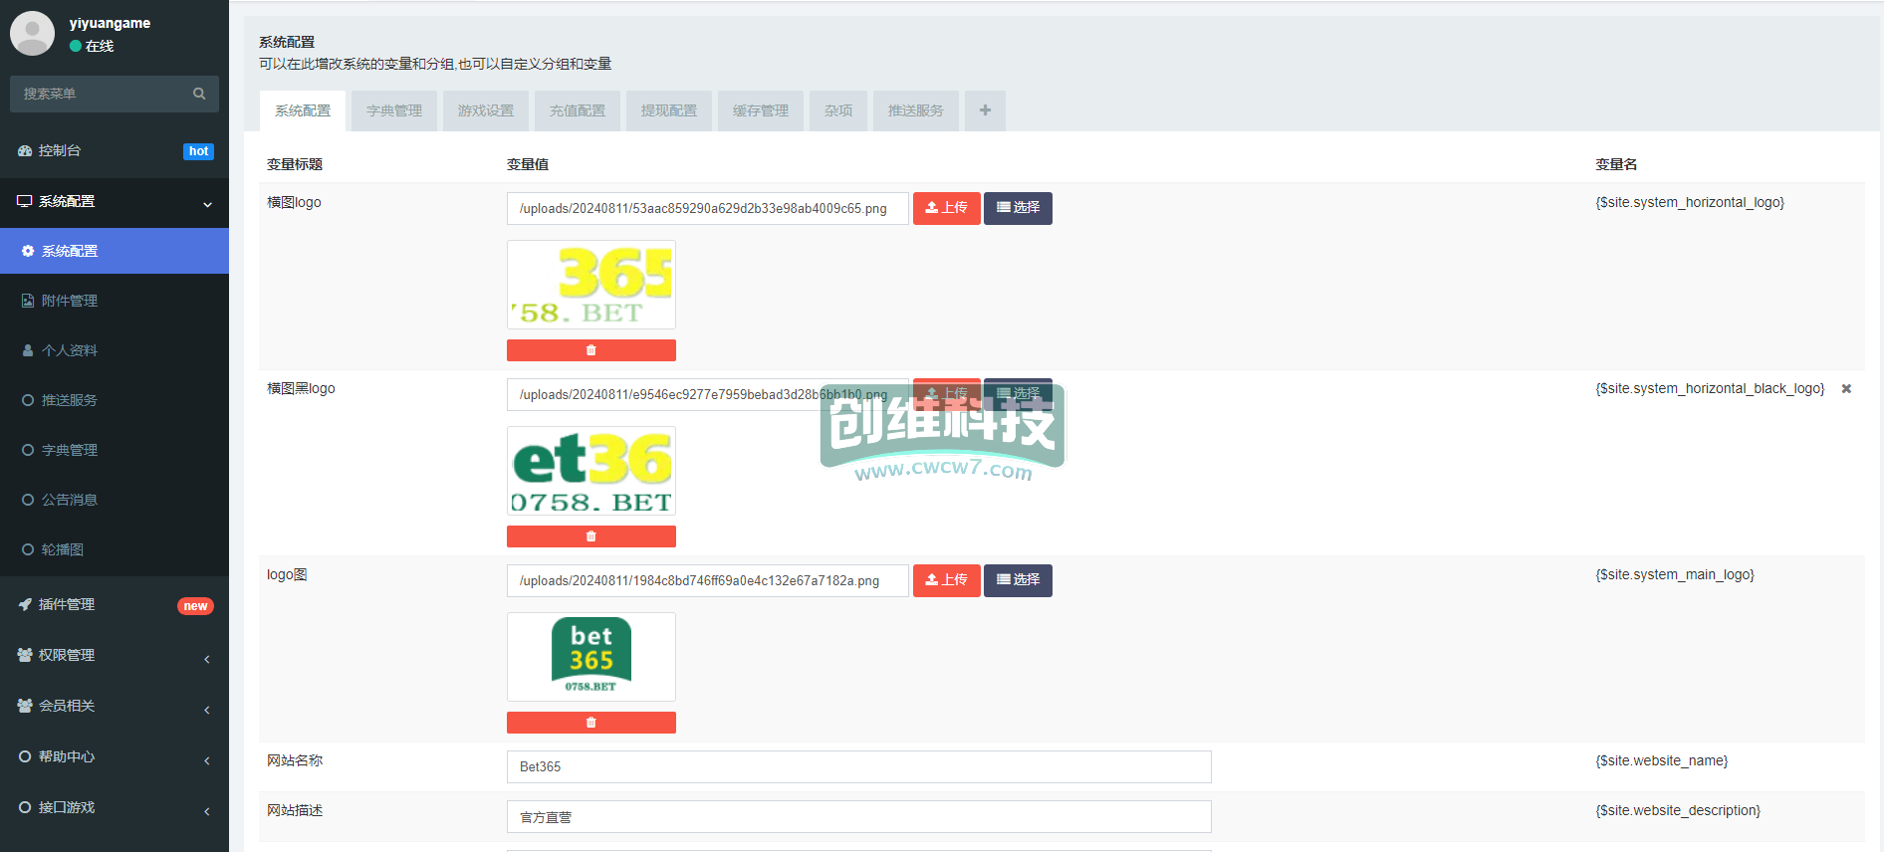Screen dimensions: 1884x852
Task: Delete the logo图 image via trash button
Action: tap(591, 723)
